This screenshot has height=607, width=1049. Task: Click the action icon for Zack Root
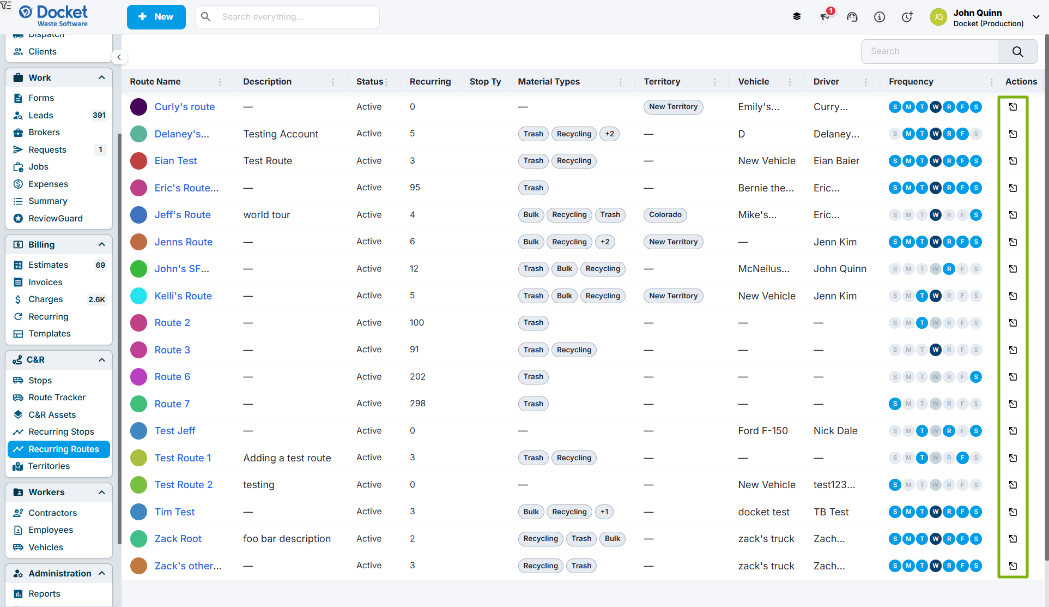point(1013,539)
